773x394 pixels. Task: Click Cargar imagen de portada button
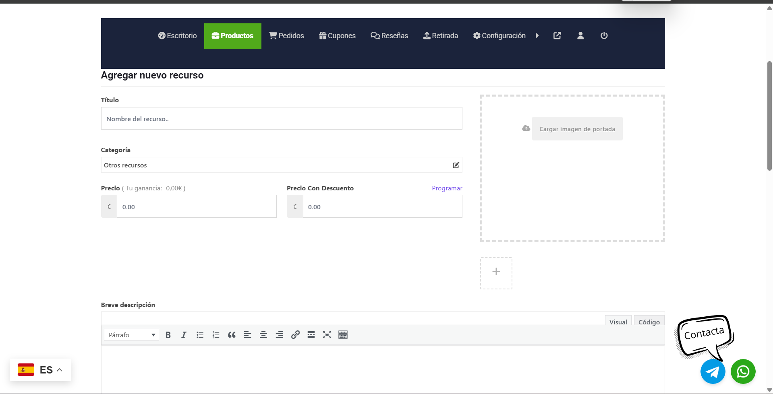[577, 129]
